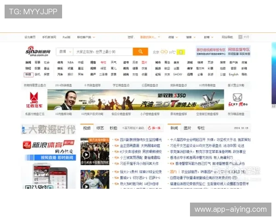Screen dimensions: 276x221
Task: Click the 北京 city label
Action: (156, 52)
